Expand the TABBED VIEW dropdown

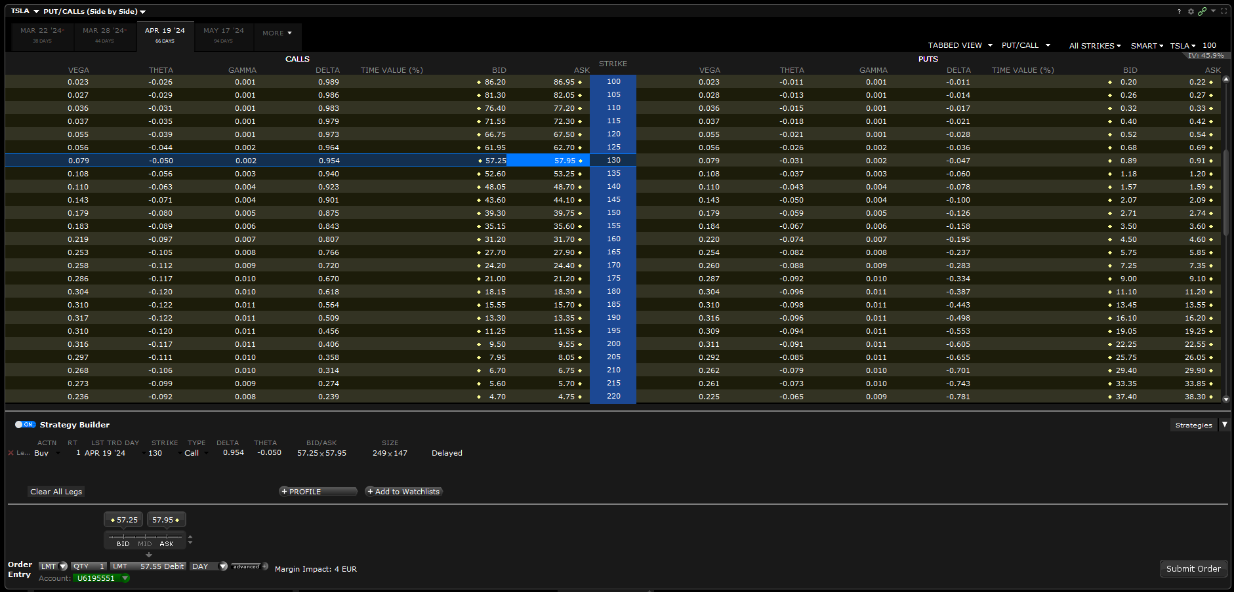(960, 46)
